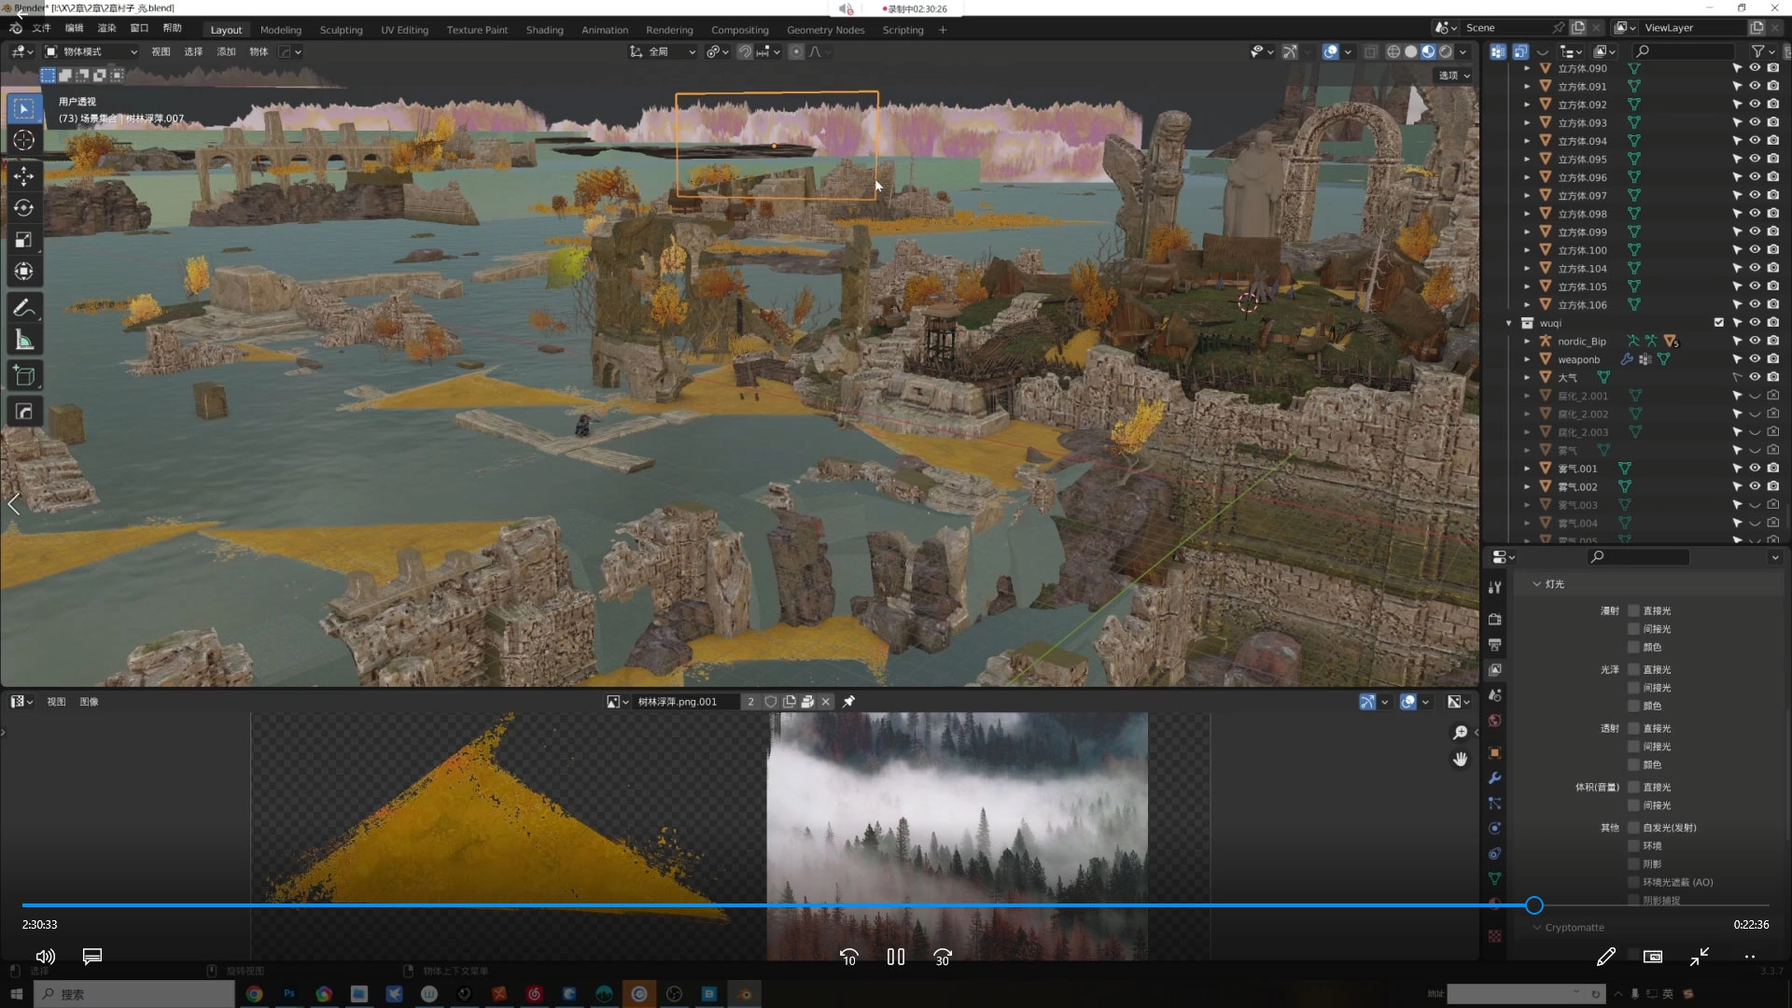
Task: Select the 3D Cursor tool
Action: pyautogui.click(x=24, y=140)
